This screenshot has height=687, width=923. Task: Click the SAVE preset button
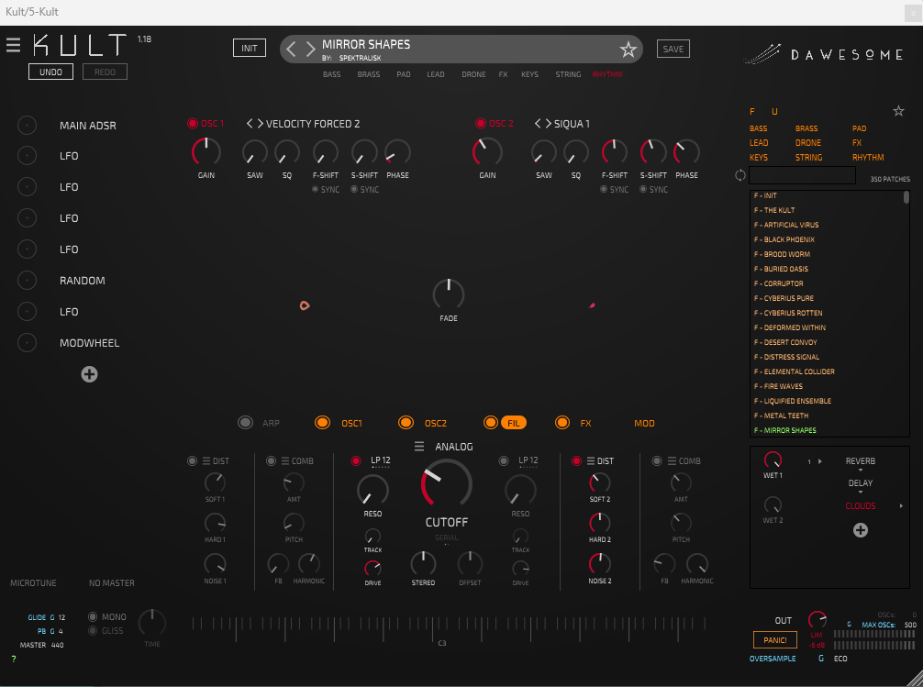coord(673,49)
